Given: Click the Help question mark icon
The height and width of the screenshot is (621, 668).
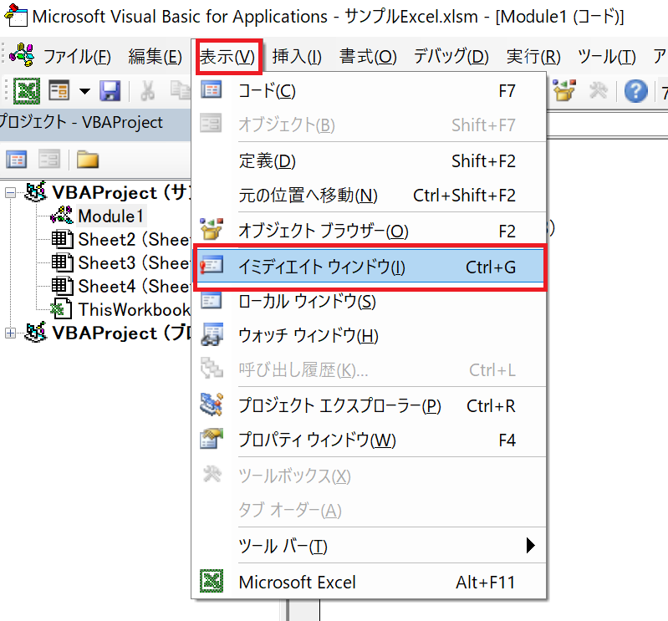Looking at the screenshot, I should click(636, 90).
